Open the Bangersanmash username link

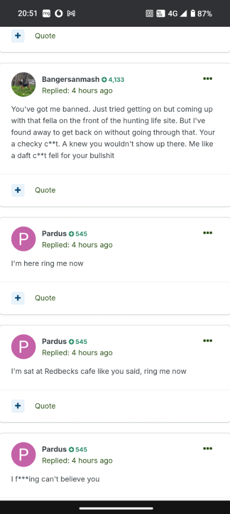71,79
